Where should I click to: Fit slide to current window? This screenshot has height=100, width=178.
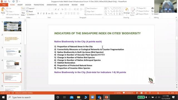tap(176, 93)
